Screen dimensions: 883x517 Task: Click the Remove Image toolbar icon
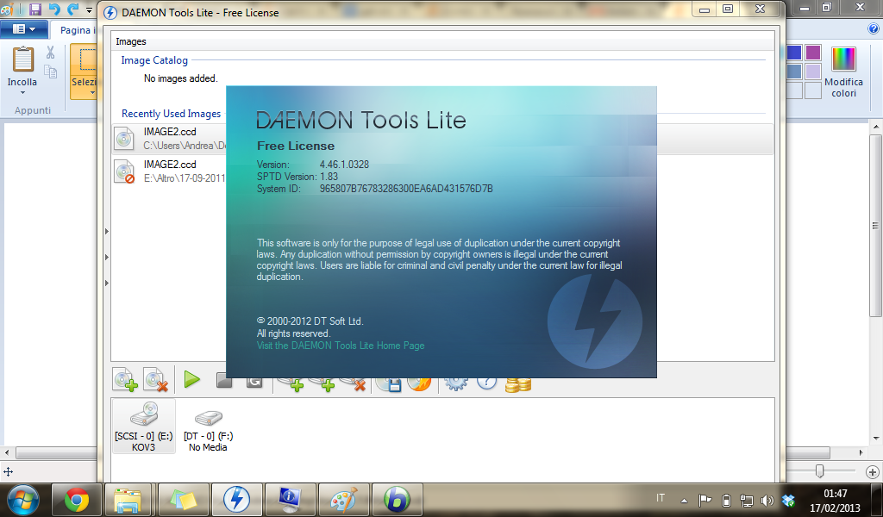point(155,379)
